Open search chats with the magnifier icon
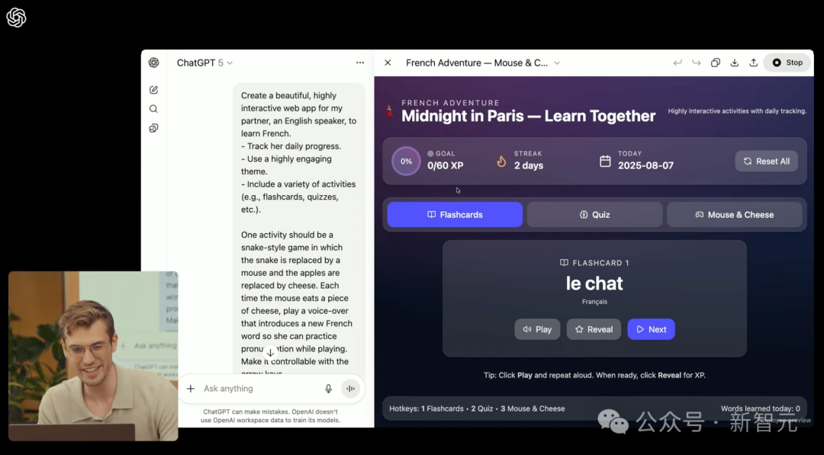The width and height of the screenshot is (824, 455). [153, 109]
